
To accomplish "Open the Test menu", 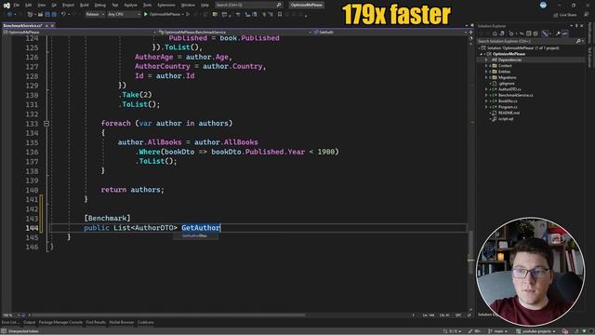I will coord(115,6).
